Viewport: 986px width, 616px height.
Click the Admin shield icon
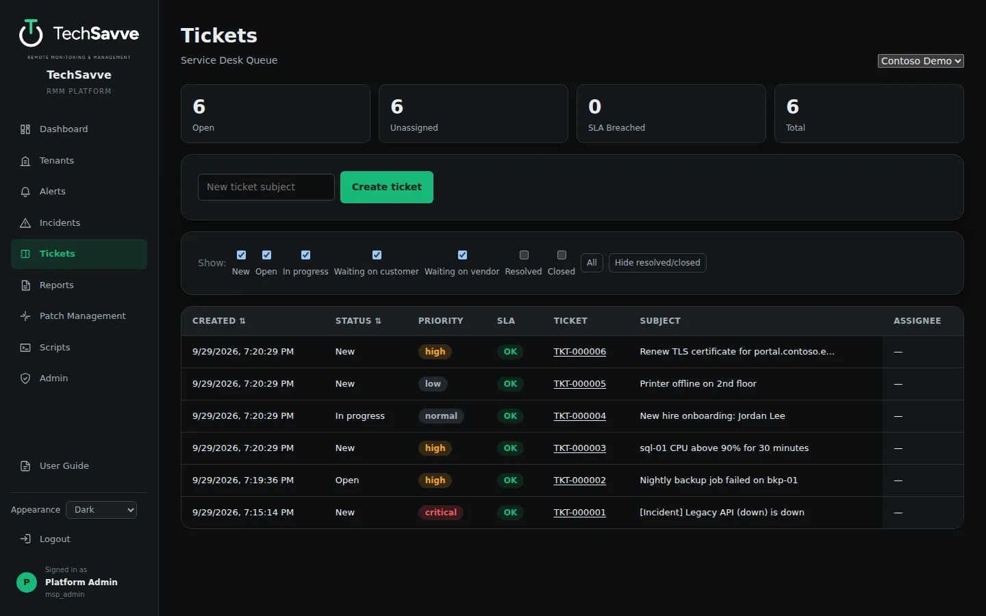tap(25, 378)
